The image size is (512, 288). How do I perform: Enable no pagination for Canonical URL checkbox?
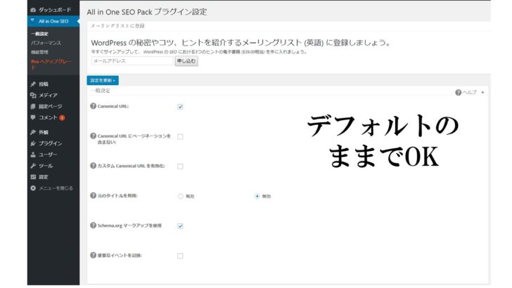click(x=180, y=137)
